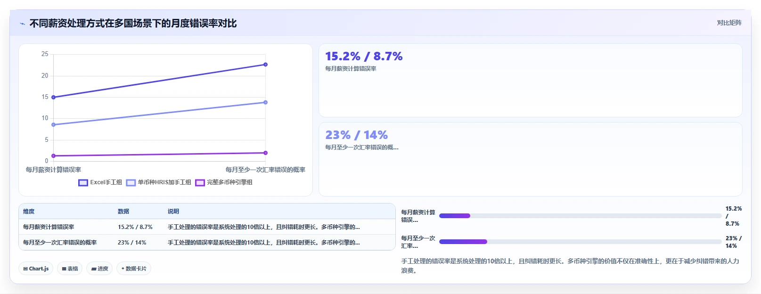Click the 说明 column header
The width and height of the screenshot is (761, 294).
[x=173, y=212]
